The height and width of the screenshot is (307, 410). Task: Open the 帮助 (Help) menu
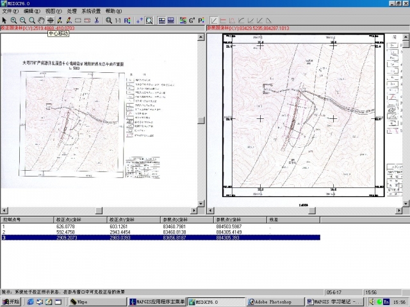point(113,12)
